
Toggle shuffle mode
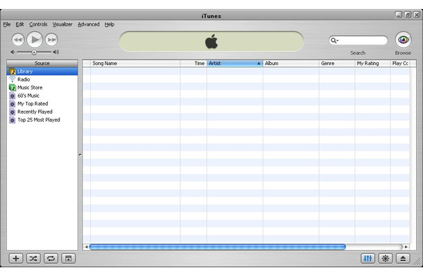coord(33,259)
